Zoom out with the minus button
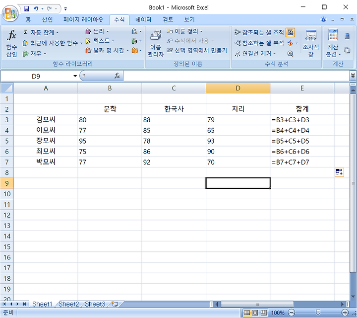 (291, 313)
